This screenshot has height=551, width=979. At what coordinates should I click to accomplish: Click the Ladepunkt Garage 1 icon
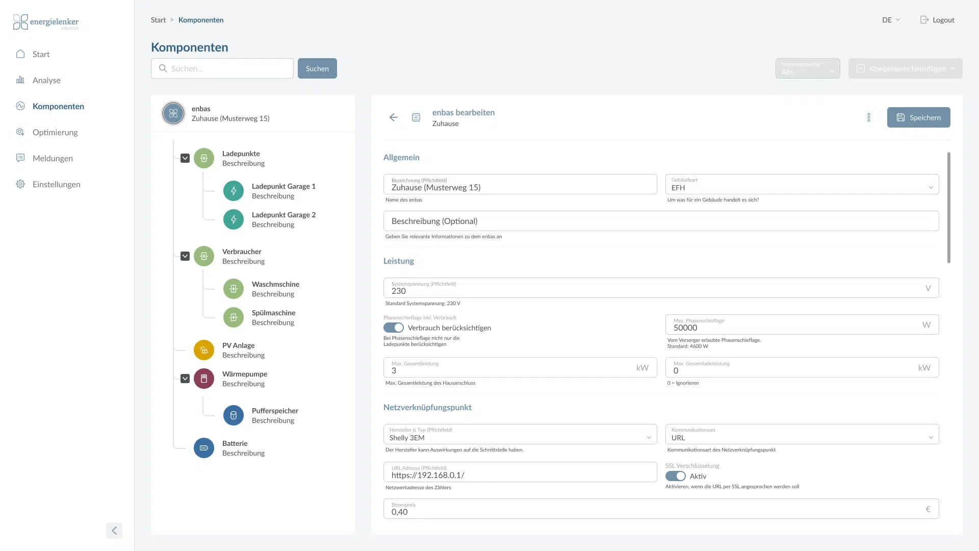[x=234, y=191]
